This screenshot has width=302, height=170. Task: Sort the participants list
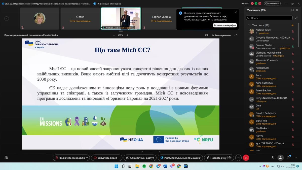point(296,18)
